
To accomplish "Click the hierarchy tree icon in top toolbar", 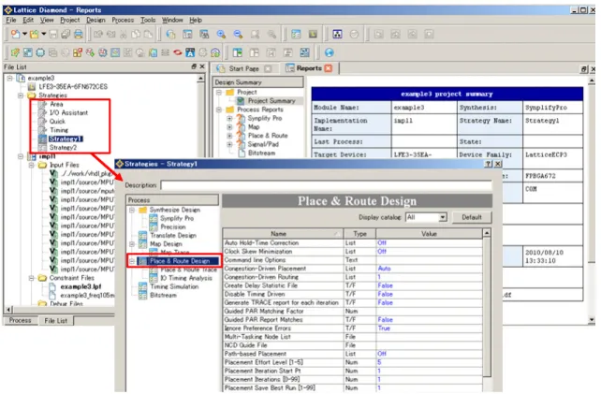I will click(337, 34).
